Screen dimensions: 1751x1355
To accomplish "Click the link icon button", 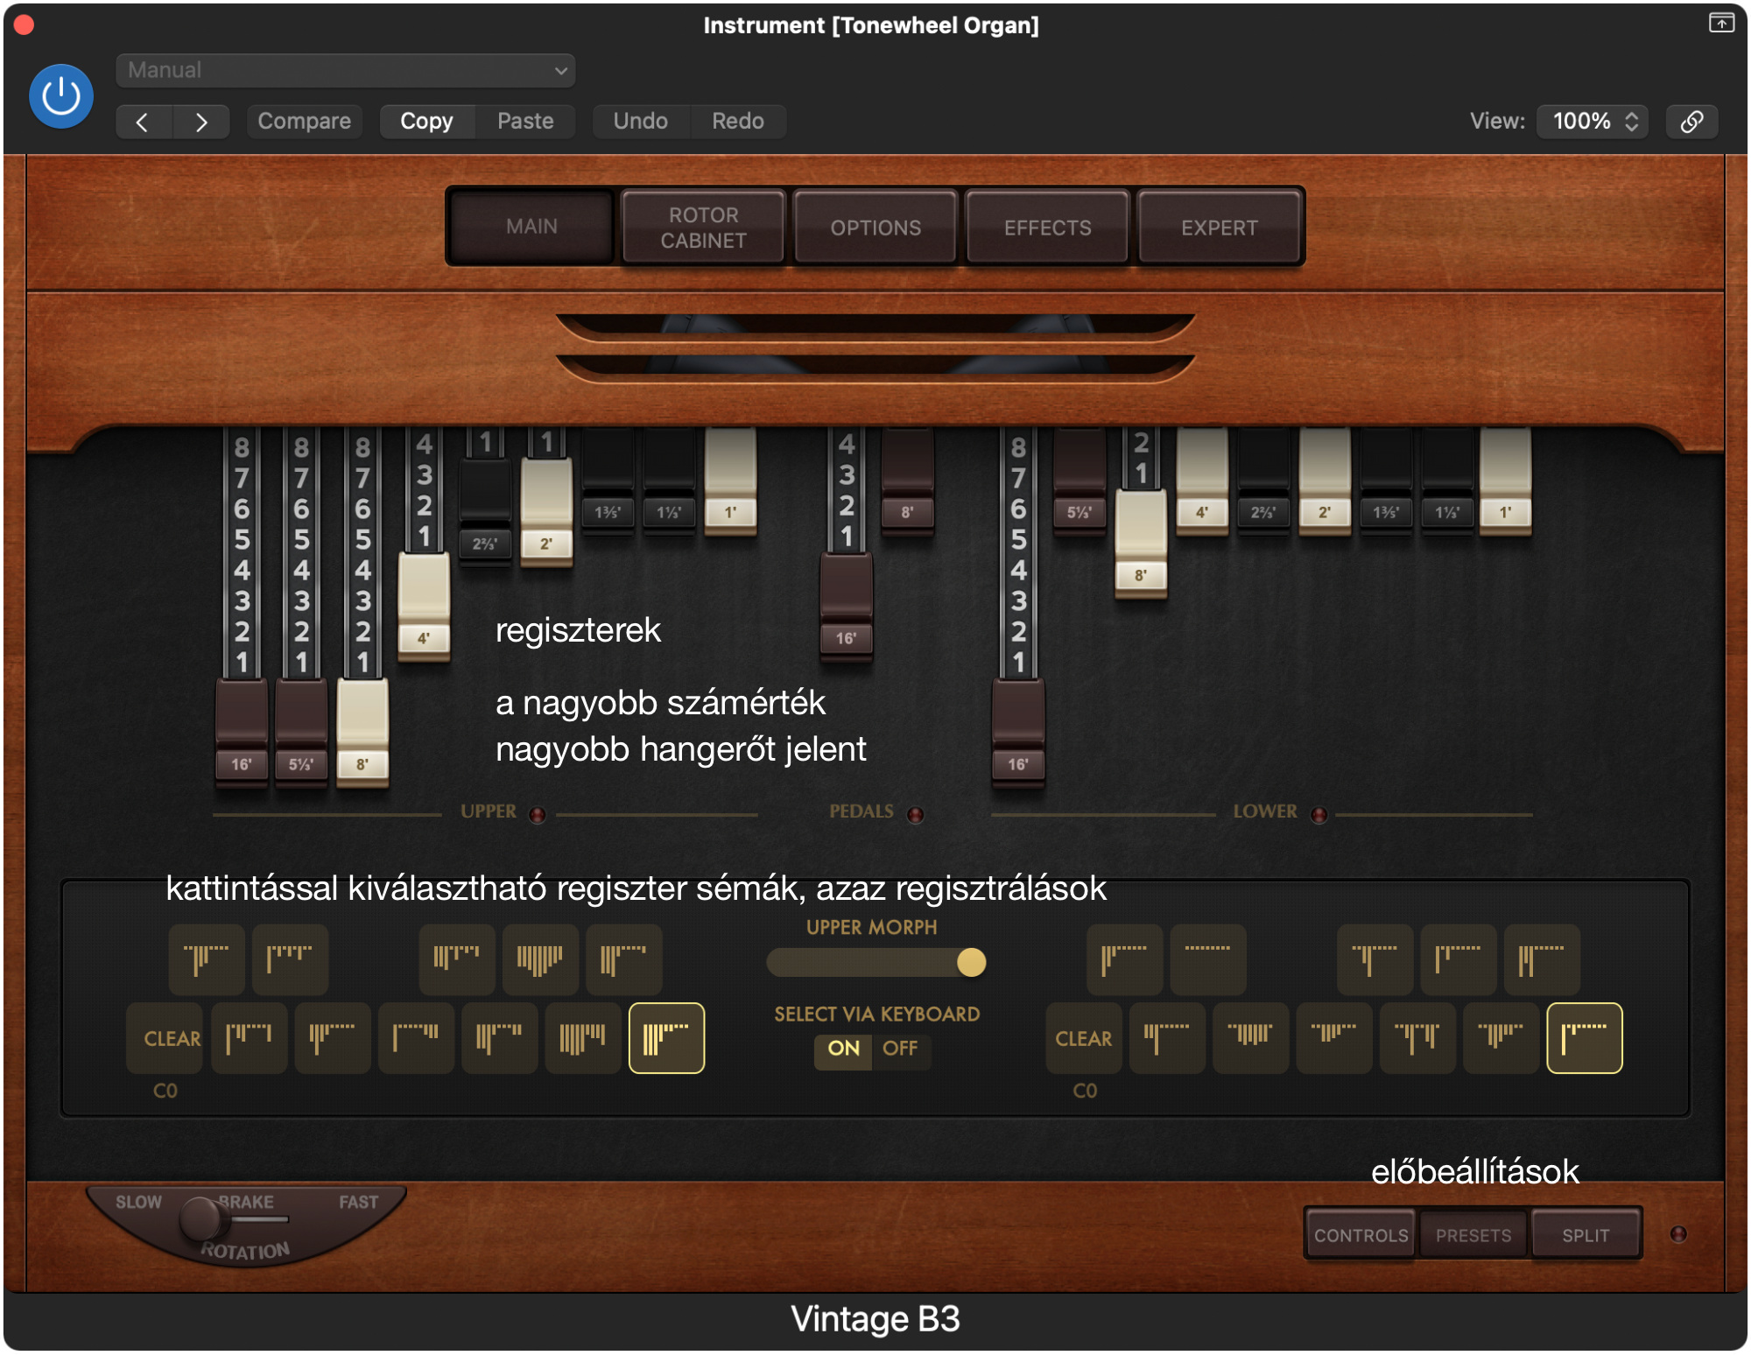I will (1691, 122).
